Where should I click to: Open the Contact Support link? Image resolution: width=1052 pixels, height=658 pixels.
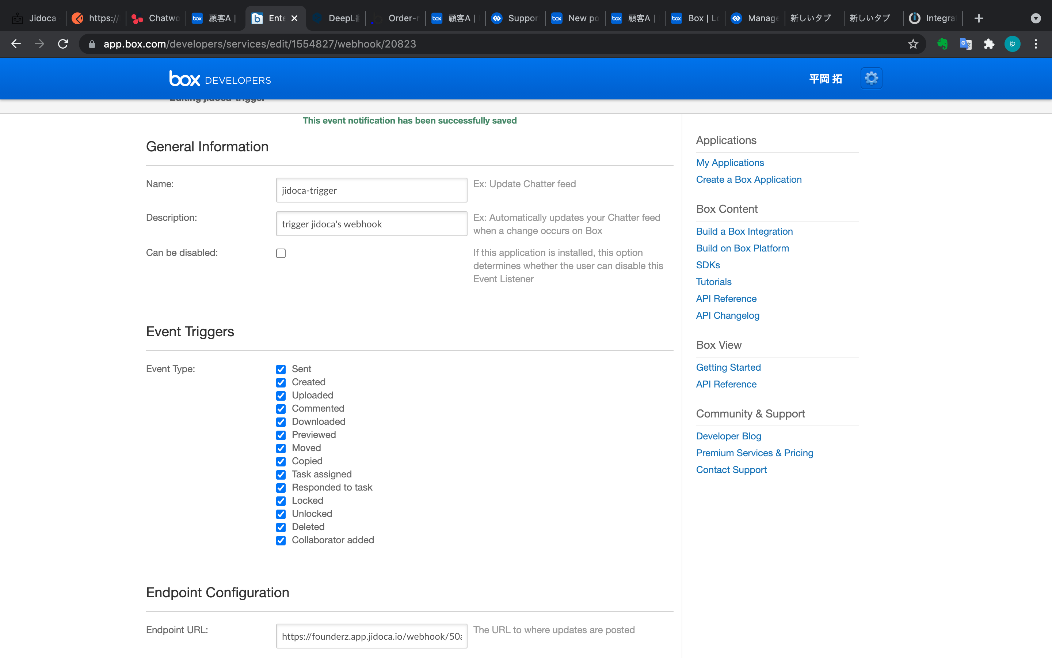coord(731,470)
